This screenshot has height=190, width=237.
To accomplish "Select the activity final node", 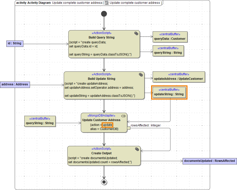I will click(104, 182).
